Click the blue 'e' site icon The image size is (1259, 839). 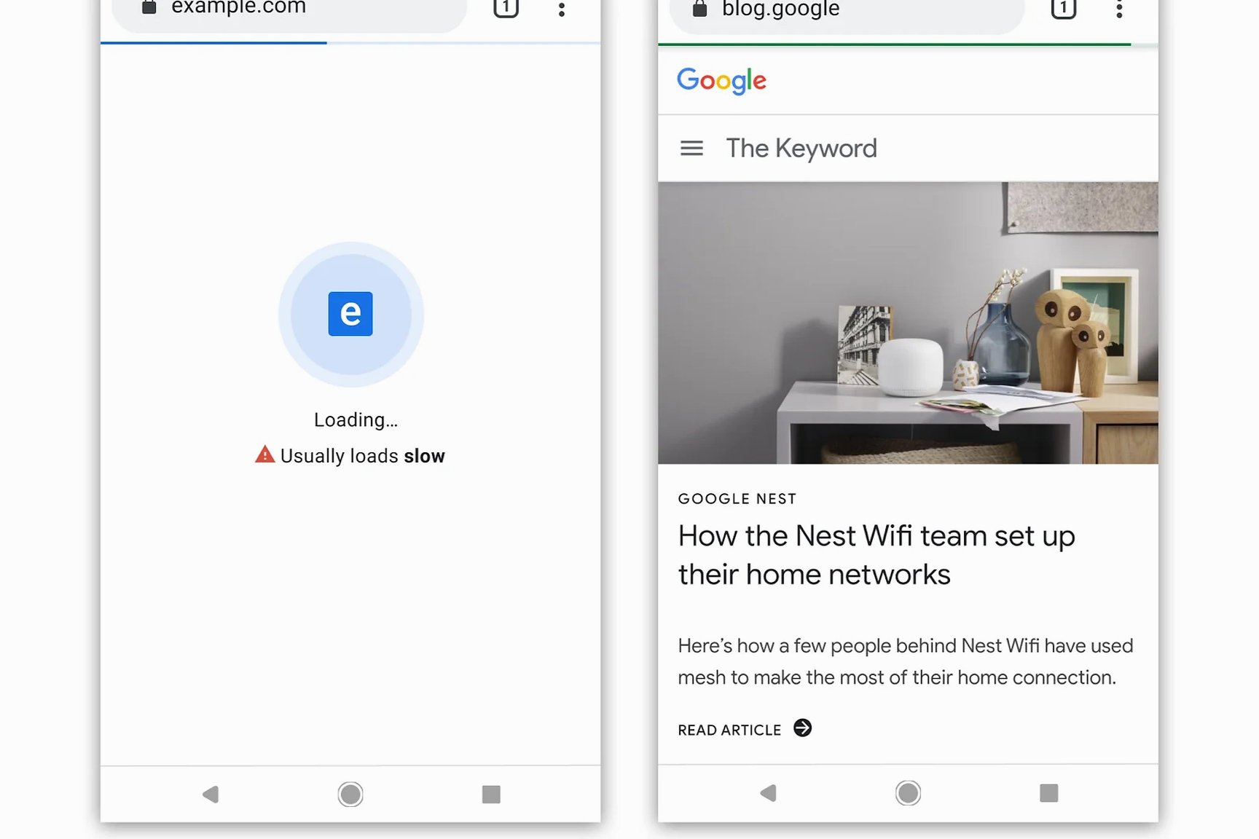click(x=350, y=314)
